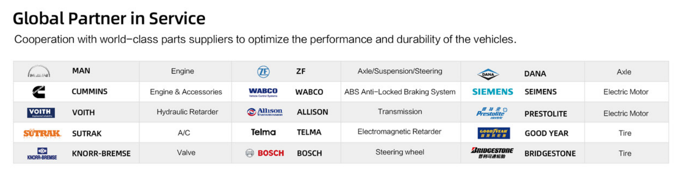Click the Knorr-Bremse logo
This screenshot has height=174, width=677.
[42, 153]
